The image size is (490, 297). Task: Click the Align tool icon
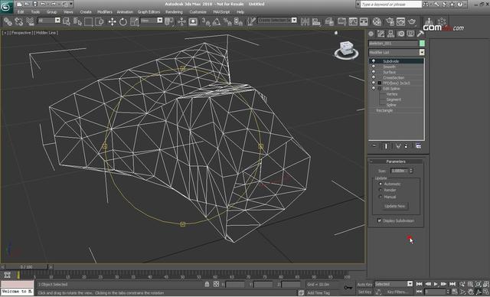(x=316, y=21)
